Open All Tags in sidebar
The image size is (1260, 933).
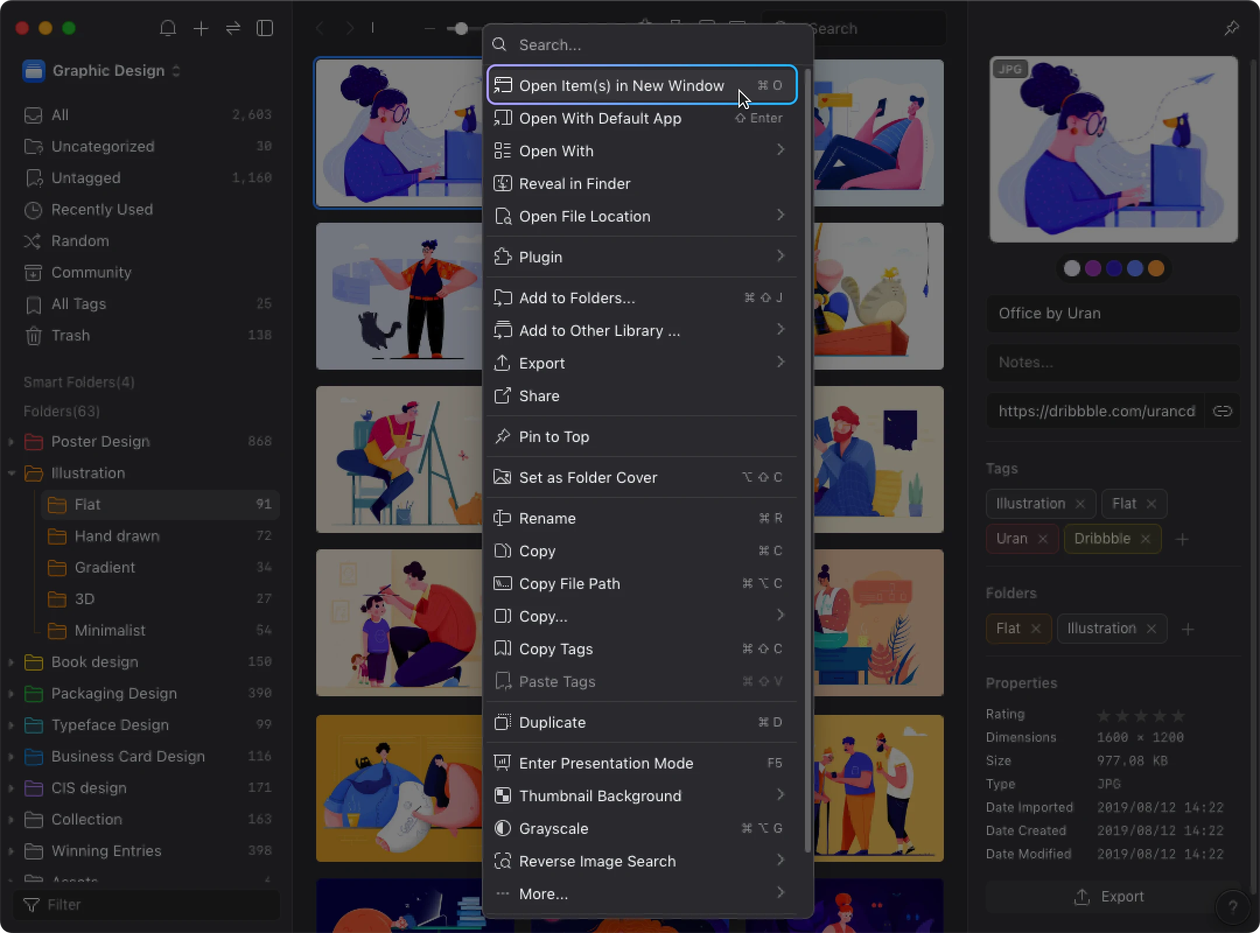pyautogui.click(x=148, y=304)
